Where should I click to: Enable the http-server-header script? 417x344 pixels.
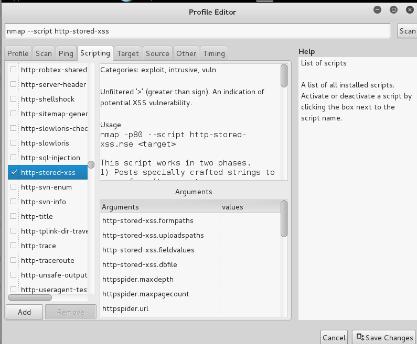coord(13,84)
